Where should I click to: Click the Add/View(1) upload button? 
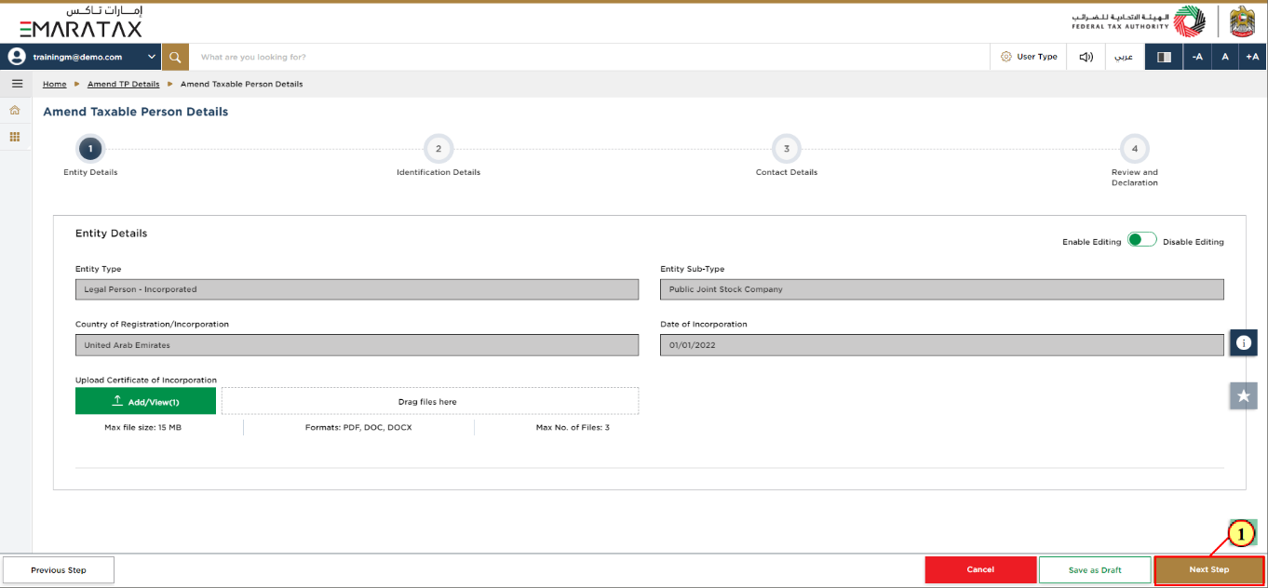(x=145, y=401)
